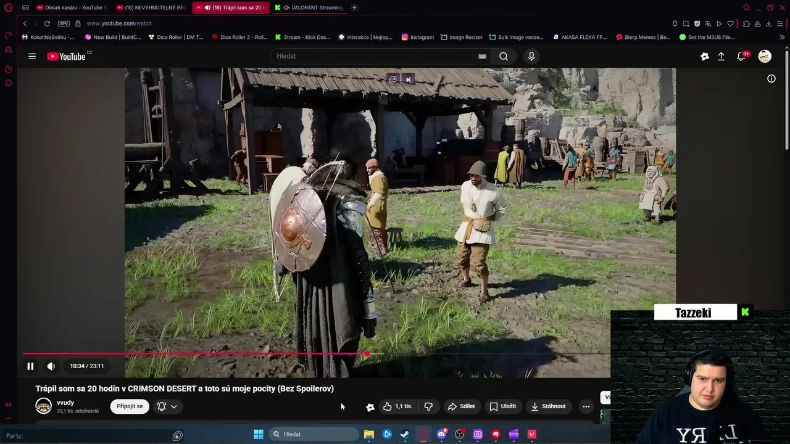Select the Trápil som sa 20 tab
The width and height of the screenshot is (790, 444).
coord(231,7)
